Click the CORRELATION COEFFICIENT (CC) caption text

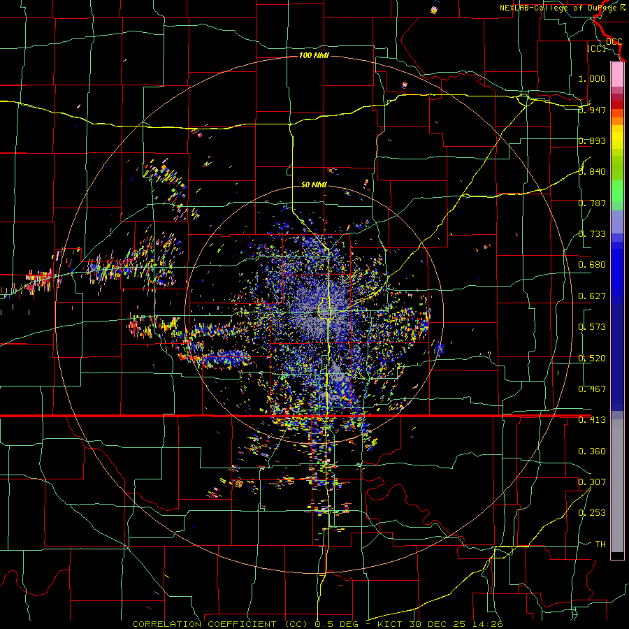(220, 624)
